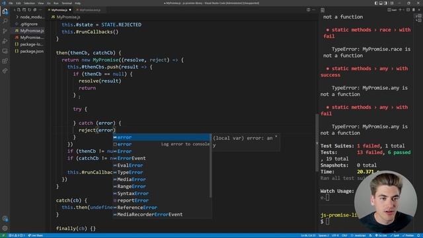Open the Help menu
Screen dimensions: 423x238
click(x=78, y=3)
